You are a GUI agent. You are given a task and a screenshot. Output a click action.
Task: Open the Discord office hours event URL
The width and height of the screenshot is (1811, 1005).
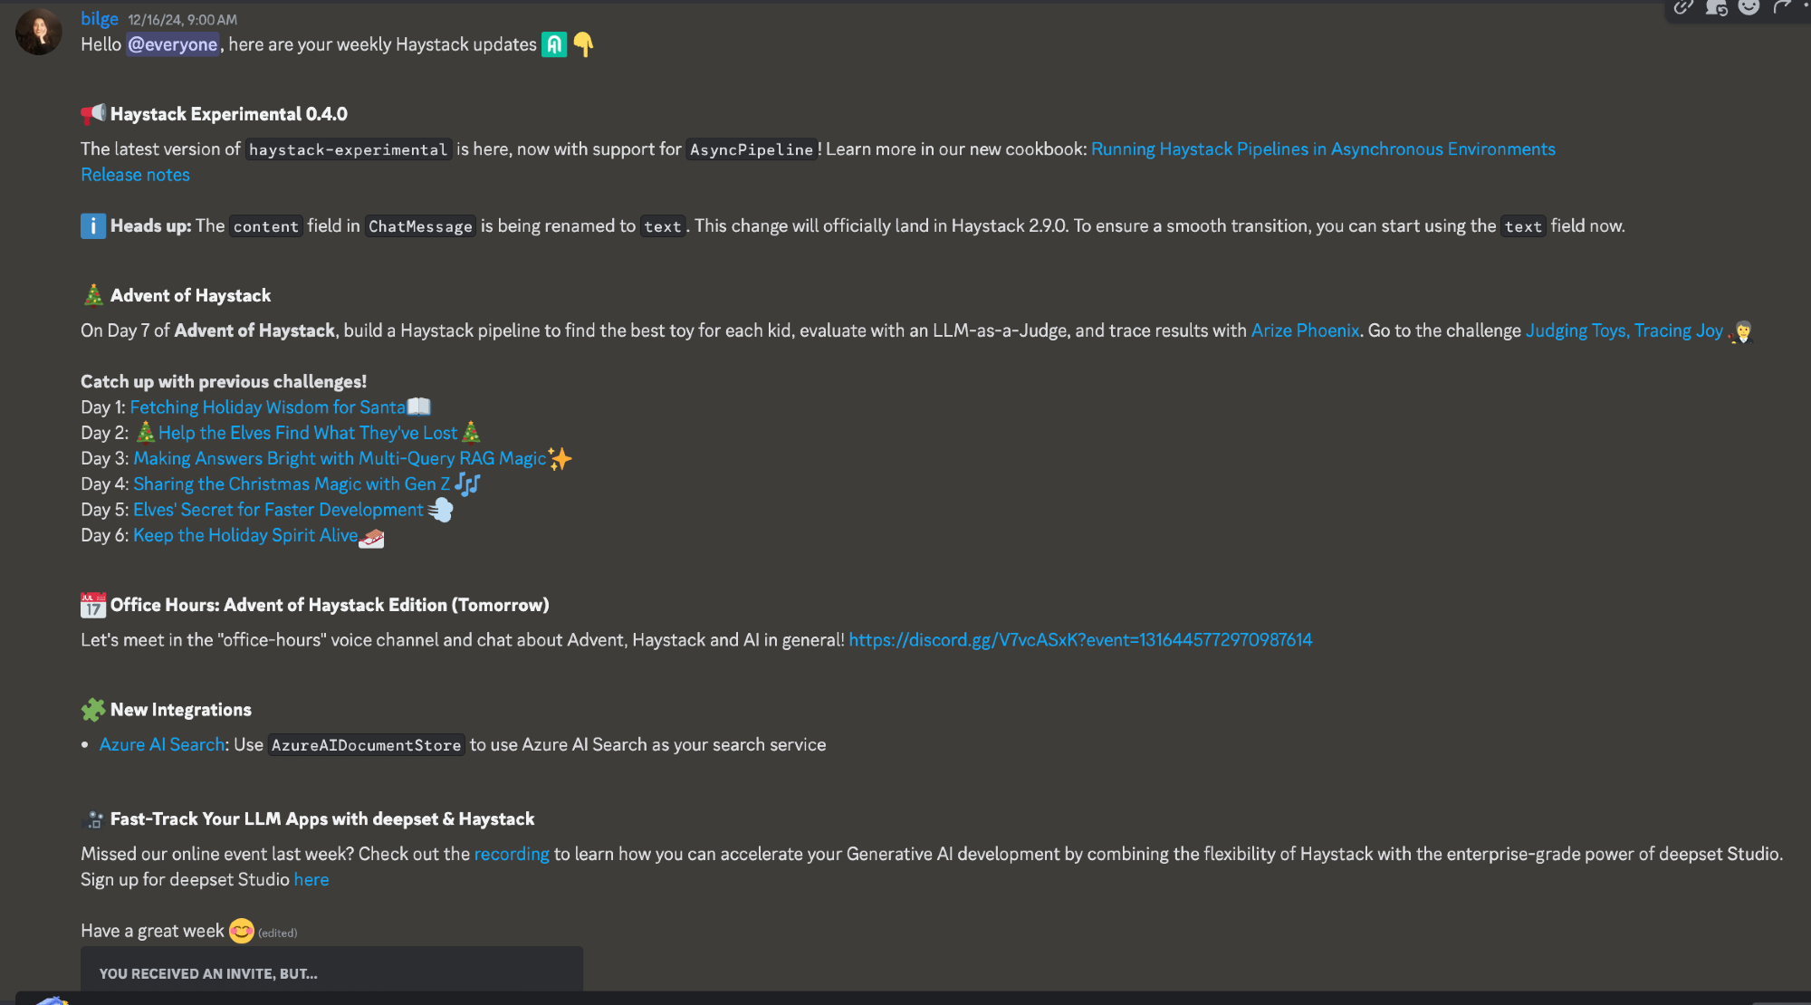point(1080,640)
